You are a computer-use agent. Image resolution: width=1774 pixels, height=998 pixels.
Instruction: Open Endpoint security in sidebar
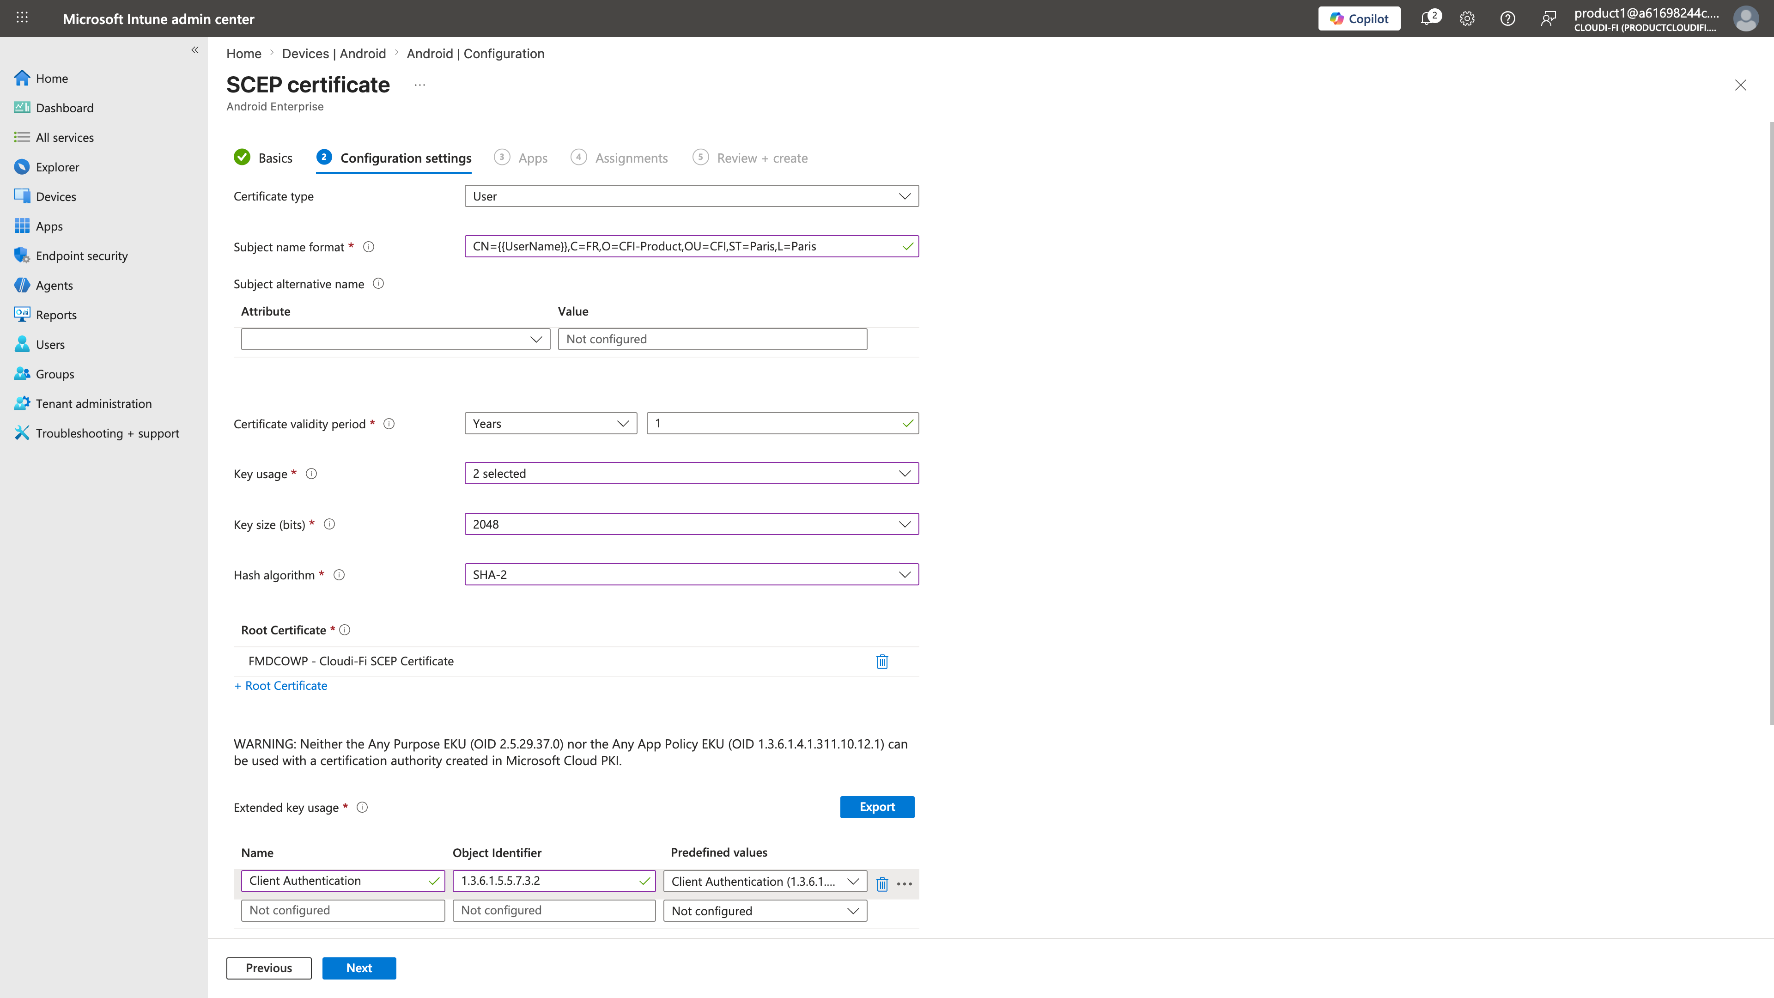click(71, 256)
